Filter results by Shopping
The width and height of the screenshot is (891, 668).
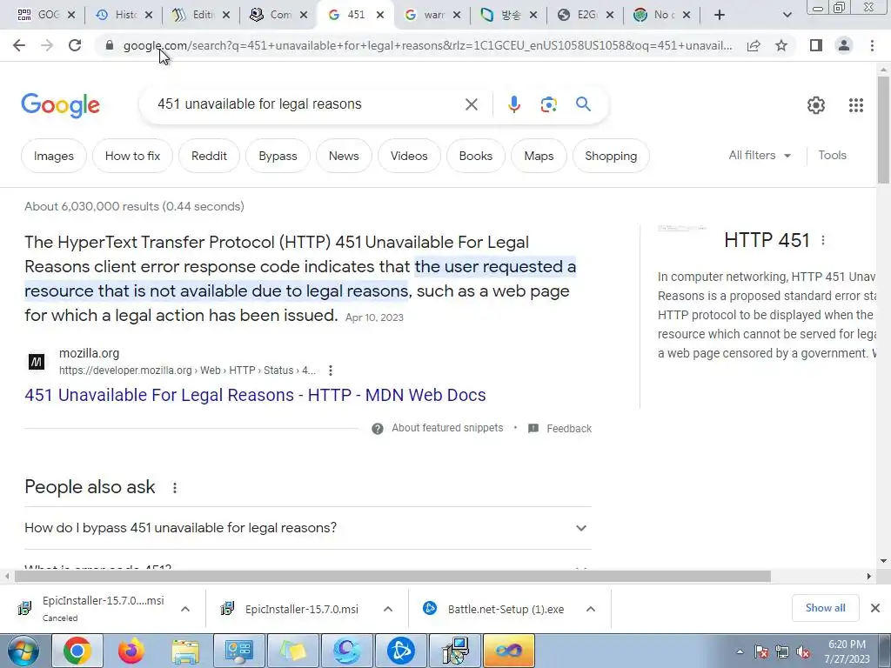tap(611, 156)
